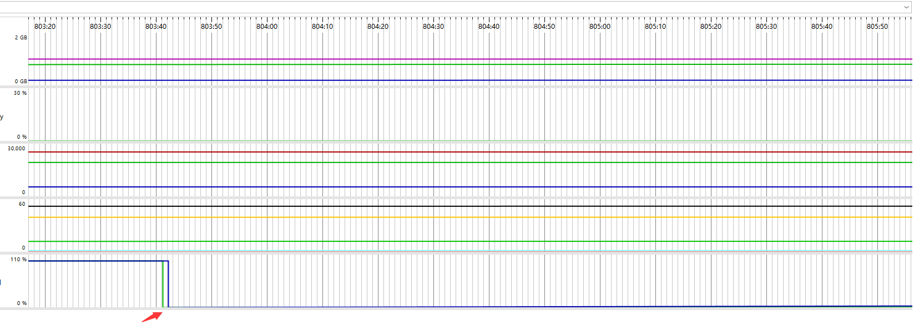Jump to the 804:20 time marker

click(x=378, y=27)
